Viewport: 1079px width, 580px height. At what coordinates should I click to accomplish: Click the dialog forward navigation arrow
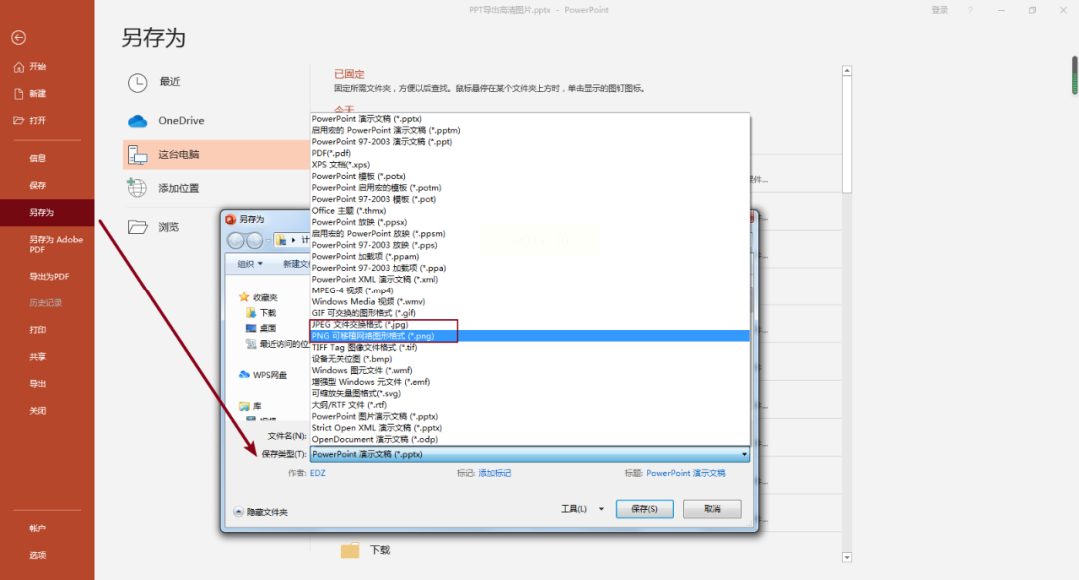click(x=254, y=240)
